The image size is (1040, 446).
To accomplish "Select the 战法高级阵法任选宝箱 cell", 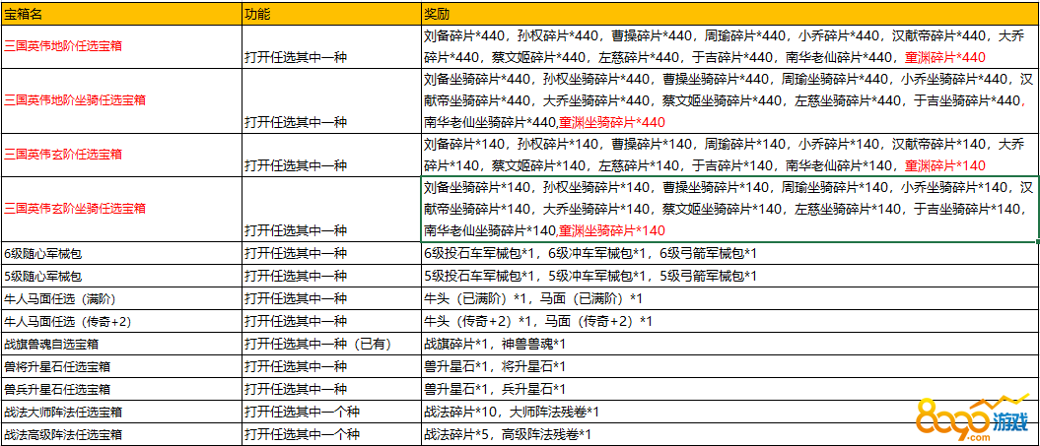I will (x=121, y=434).
